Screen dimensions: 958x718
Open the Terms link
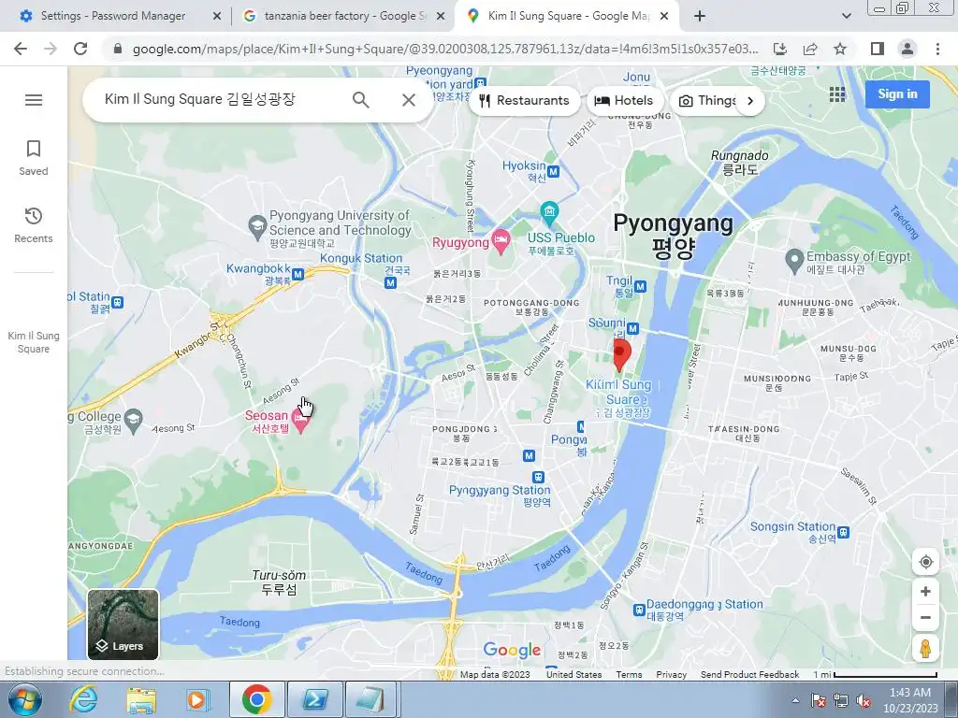(x=629, y=674)
